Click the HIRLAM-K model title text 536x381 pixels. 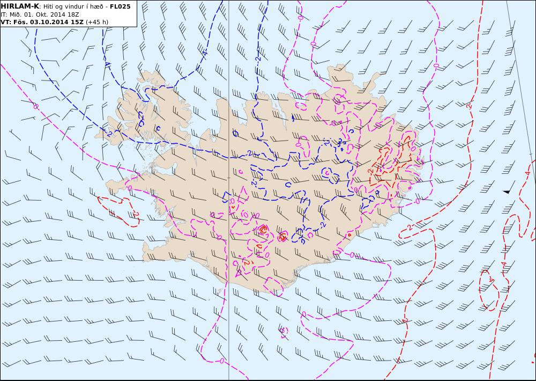[20, 6]
